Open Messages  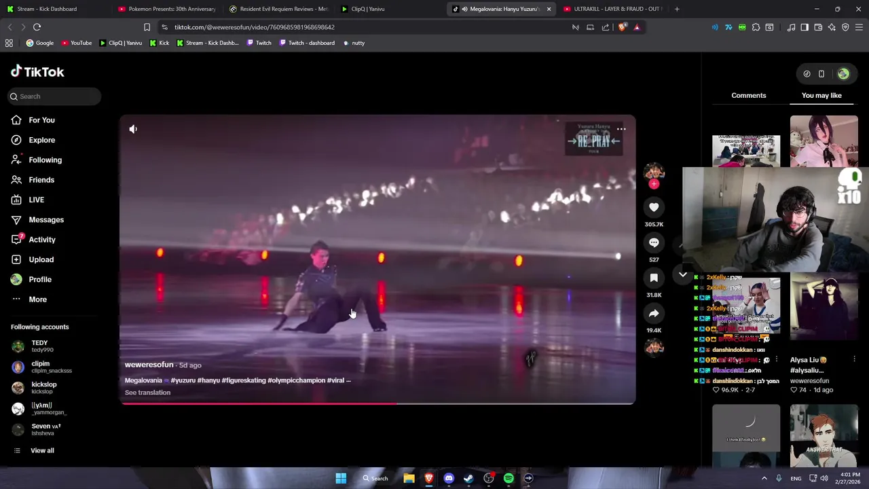pos(37,219)
